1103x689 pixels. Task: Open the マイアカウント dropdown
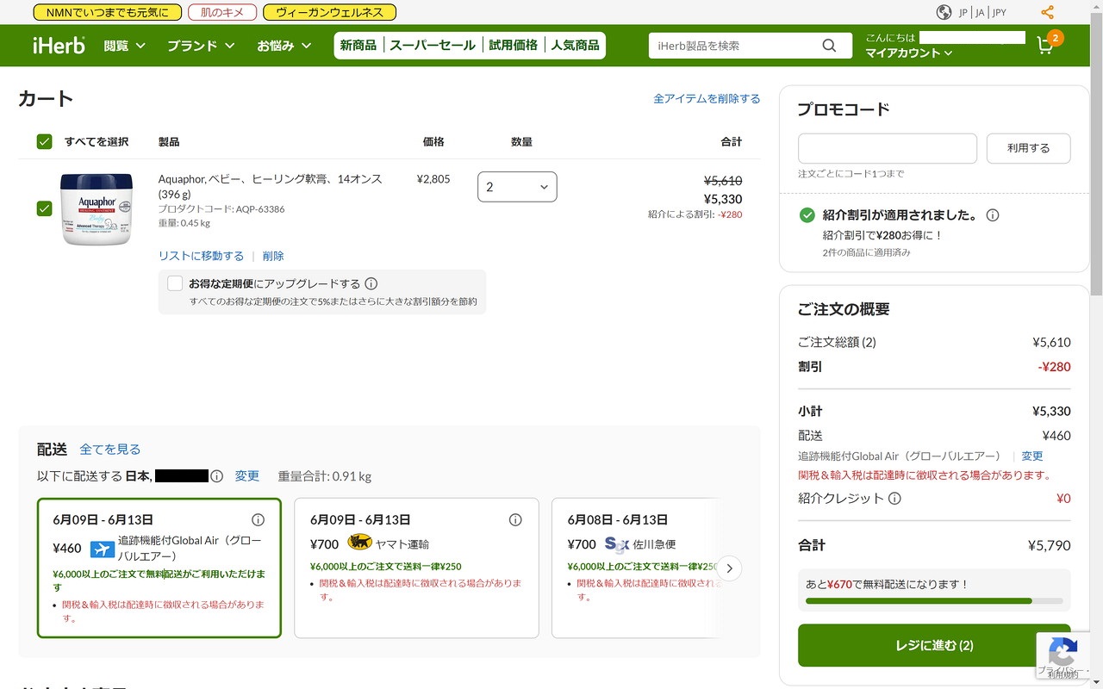pyautogui.click(x=908, y=53)
